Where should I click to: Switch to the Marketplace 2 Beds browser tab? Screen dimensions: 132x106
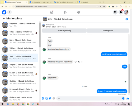40,2
